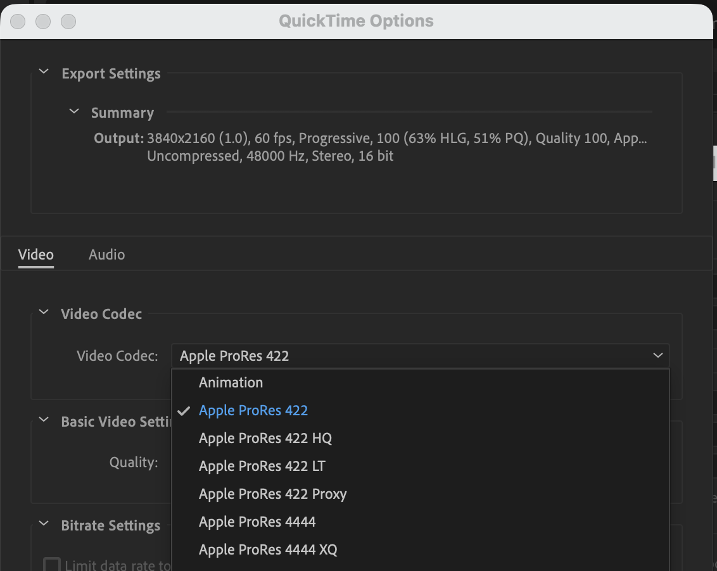This screenshot has height=571, width=717.
Task: Choose Apple ProRes 422 LT codec
Action: (x=262, y=466)
